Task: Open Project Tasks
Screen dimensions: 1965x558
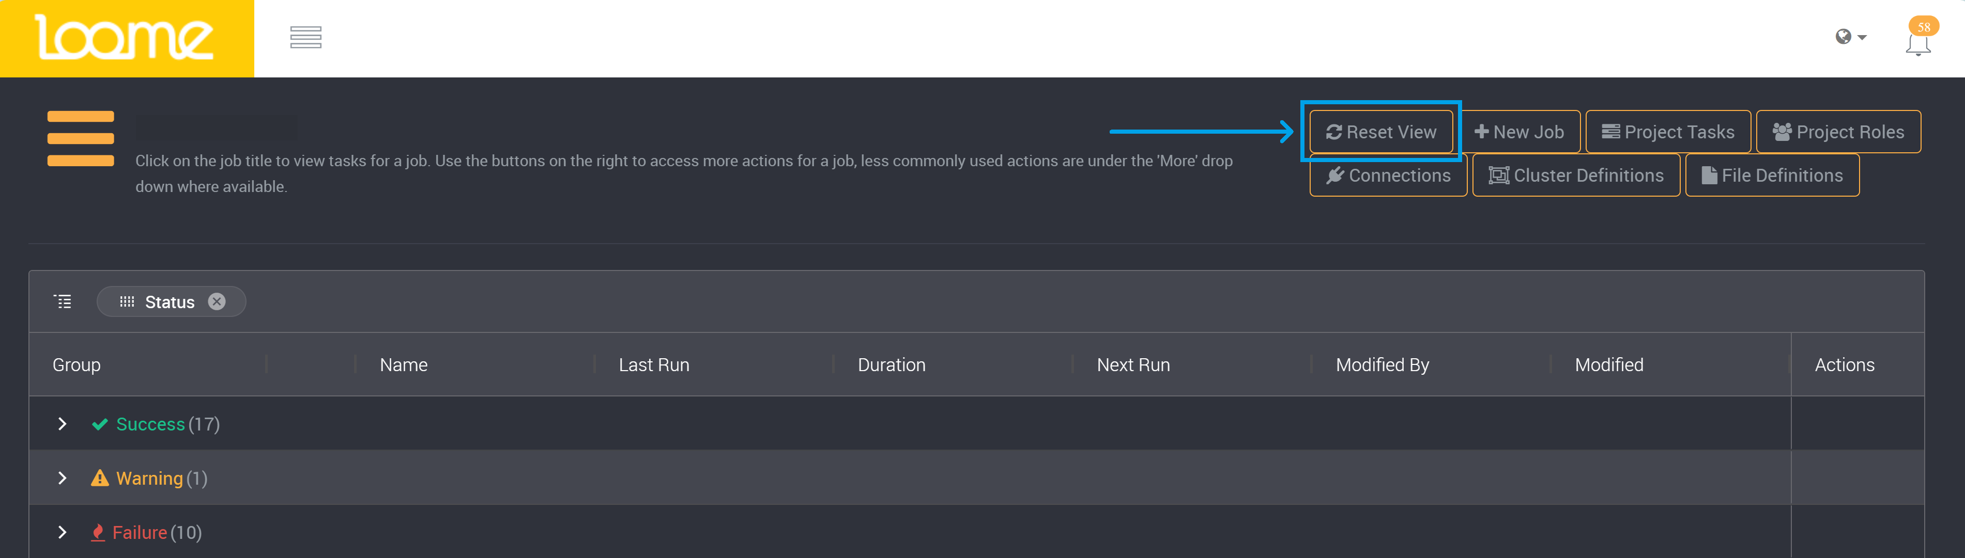Action: 1667,132
